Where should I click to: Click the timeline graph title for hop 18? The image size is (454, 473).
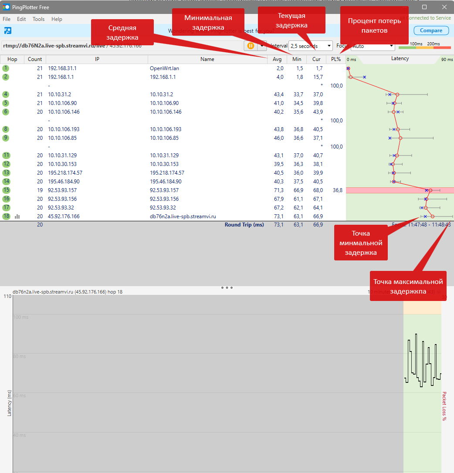[x=67, y=292]
